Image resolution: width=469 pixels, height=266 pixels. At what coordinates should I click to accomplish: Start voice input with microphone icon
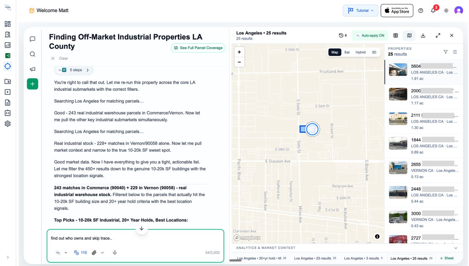coord(115,252)
